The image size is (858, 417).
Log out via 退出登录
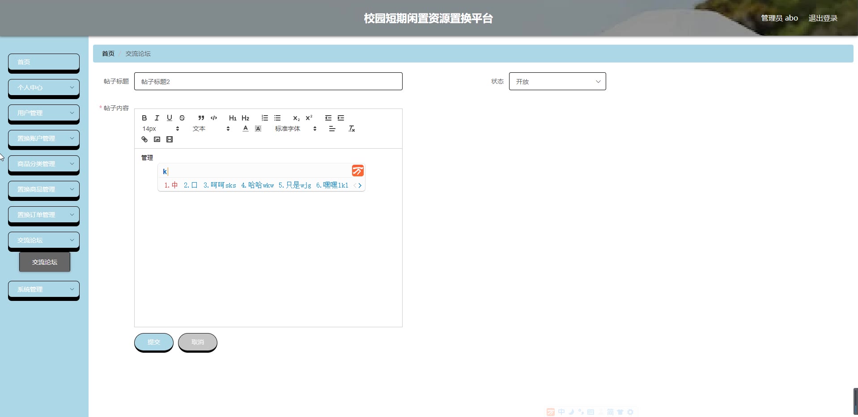(823, 18)
